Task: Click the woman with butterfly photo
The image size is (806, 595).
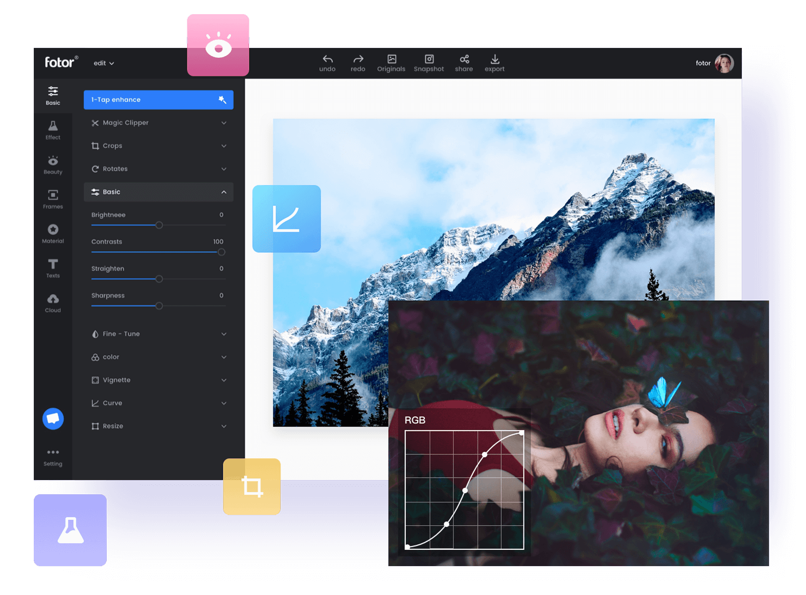Action: point(578,433)
